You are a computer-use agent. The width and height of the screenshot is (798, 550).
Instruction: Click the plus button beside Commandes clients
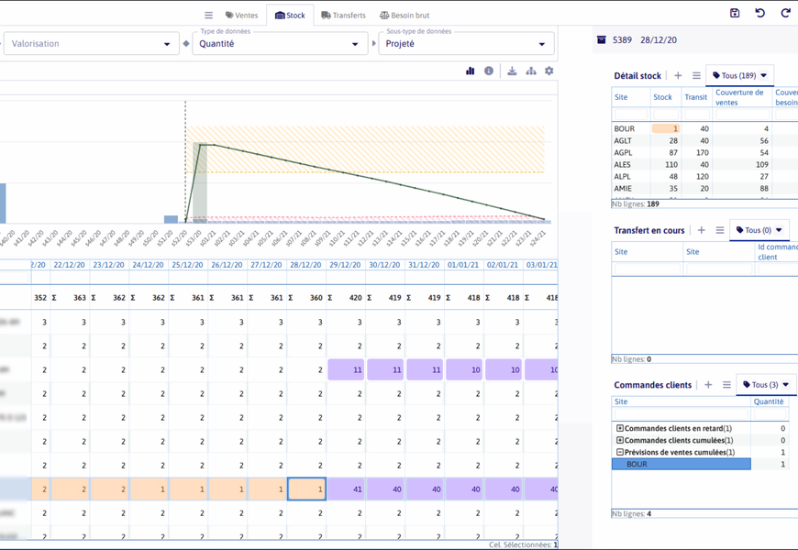point(708,385)
